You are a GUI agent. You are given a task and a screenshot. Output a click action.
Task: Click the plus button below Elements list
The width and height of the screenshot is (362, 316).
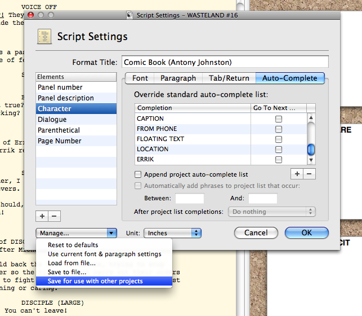point(43,216)
